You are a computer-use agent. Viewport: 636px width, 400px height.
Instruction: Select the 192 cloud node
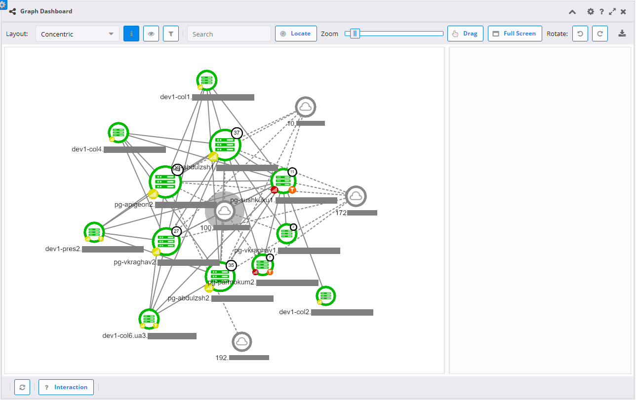pos(242,341)
